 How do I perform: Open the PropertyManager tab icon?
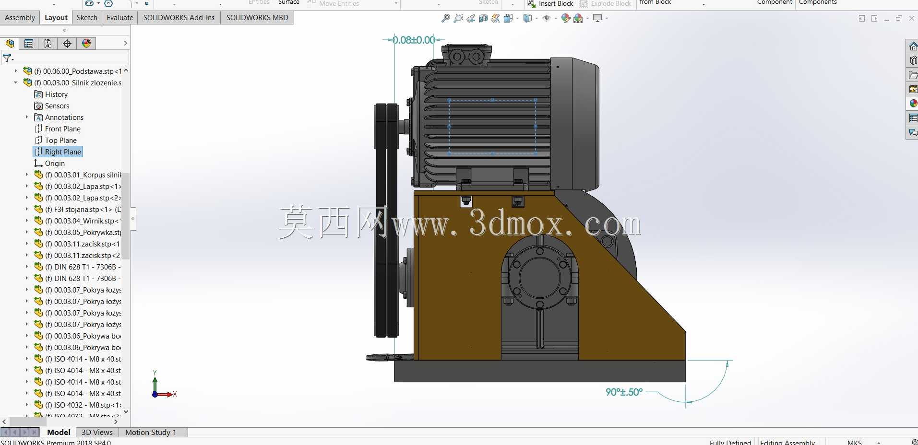pos(29,44)
